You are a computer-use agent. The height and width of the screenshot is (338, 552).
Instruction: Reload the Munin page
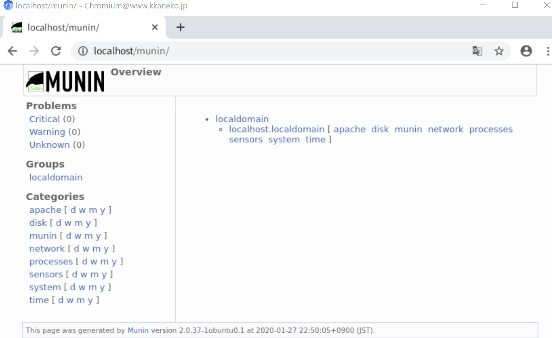(x=56, y=51)
